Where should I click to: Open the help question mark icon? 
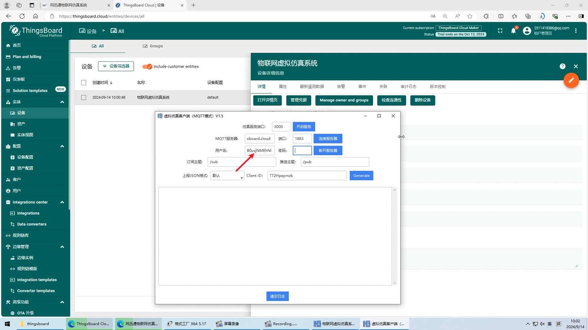(563, 66)
